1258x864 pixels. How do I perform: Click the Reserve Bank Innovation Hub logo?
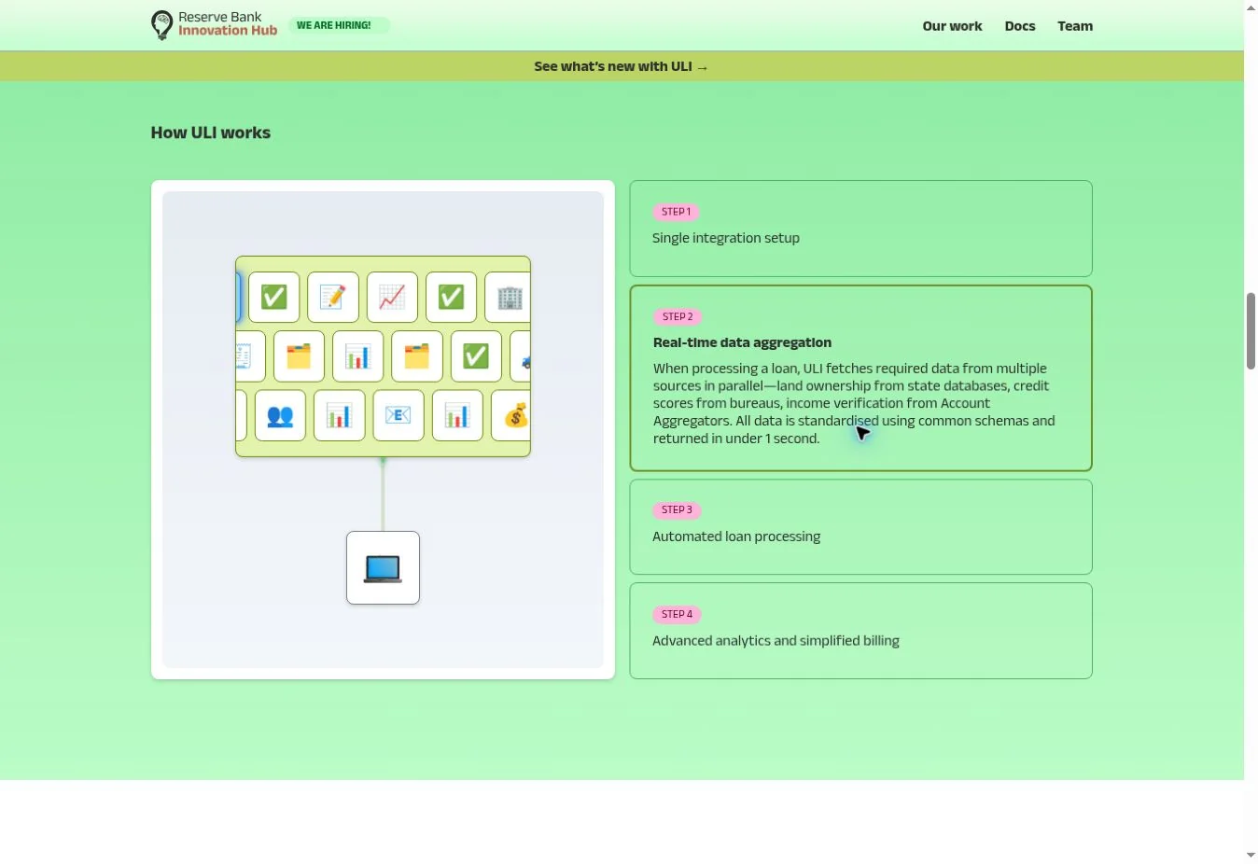(214, 25)
